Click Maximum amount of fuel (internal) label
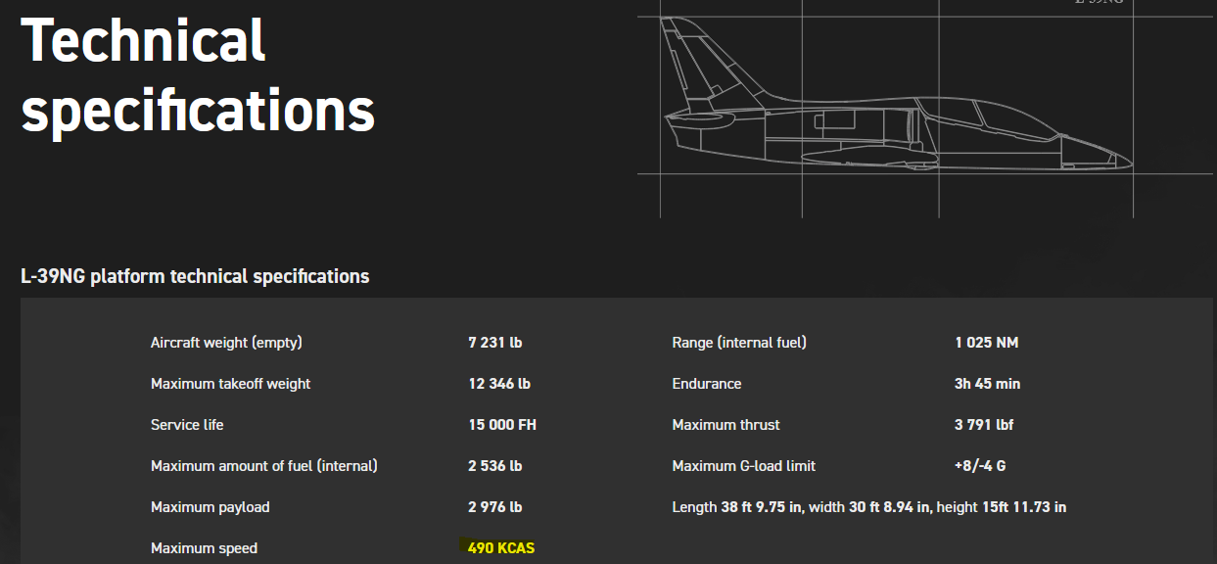The height and width of the screenshot is (564, 1217). click(x=264, y=466)
